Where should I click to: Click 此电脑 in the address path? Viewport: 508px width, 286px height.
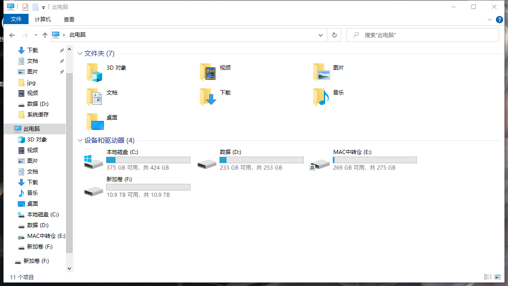pyautogui.click(x=78, y=35)
